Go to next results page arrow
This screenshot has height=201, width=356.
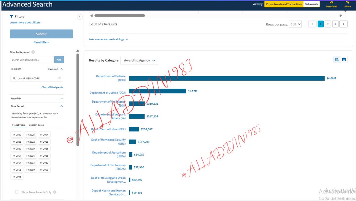click(x=344, y=24)
